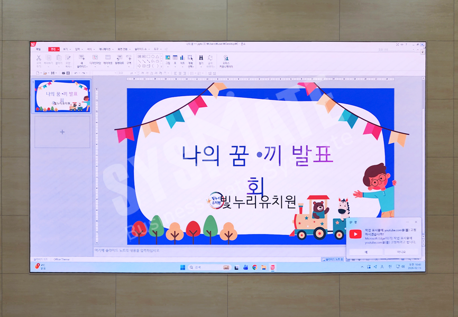Click 예 (Yes) in the YouTube pin dialog
Screen dimensions: 458x317
click(366, 252)
